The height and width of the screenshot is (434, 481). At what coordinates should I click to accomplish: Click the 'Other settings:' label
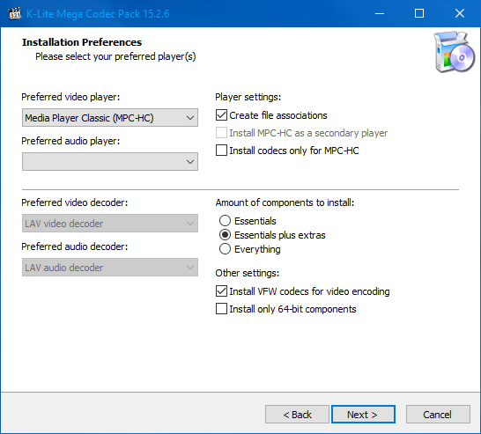pyautogui.click(x=248, y=273)
